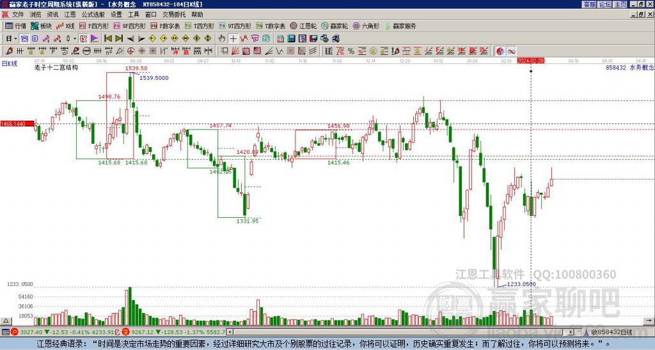Click the 沪 index icon in the status bar

pyautogui.click(x=15, y=332)
